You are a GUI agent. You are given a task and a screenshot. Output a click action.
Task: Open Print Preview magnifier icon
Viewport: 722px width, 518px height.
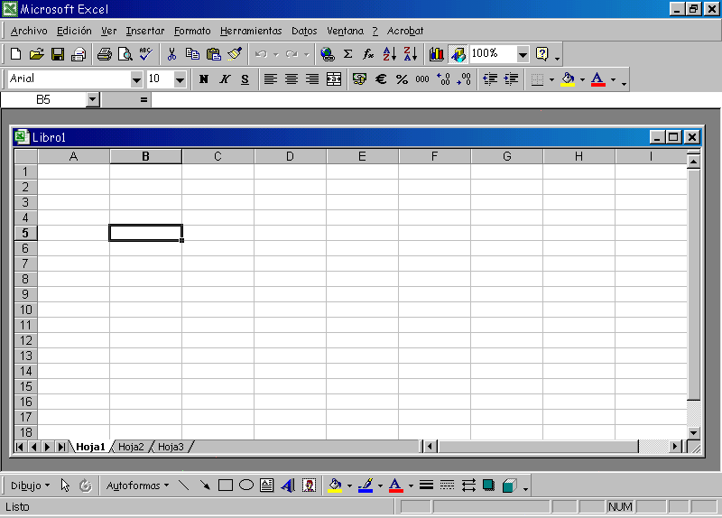coord(125,54)
